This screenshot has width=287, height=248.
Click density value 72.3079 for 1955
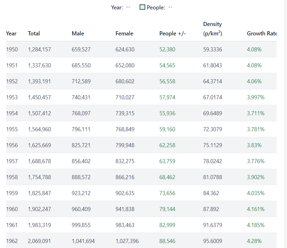click(x=213, y=129)
